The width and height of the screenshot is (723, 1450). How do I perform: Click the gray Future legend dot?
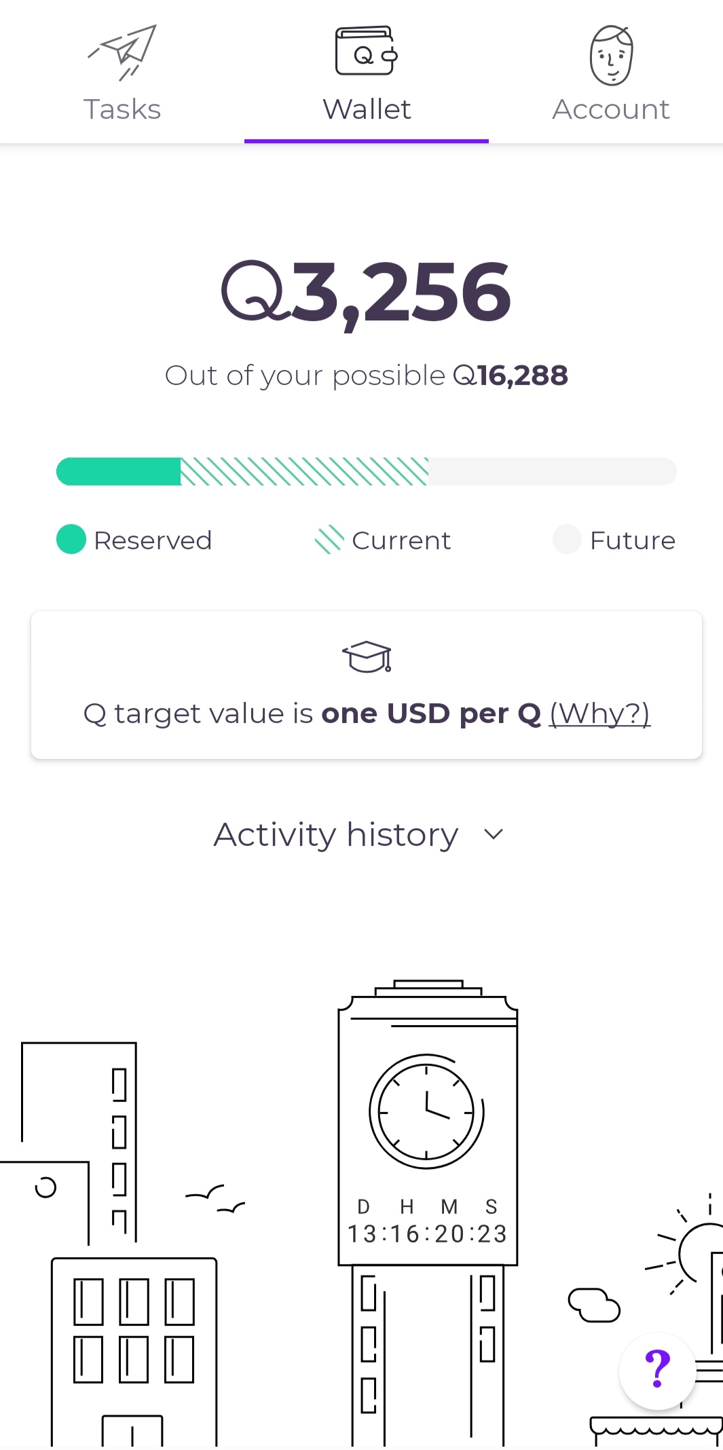[x=567, y=540]
